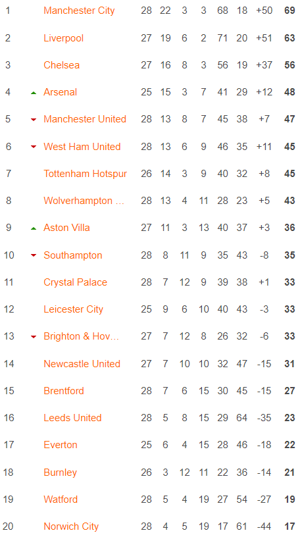Open the Liverpool team link

(x=63, y=38)
